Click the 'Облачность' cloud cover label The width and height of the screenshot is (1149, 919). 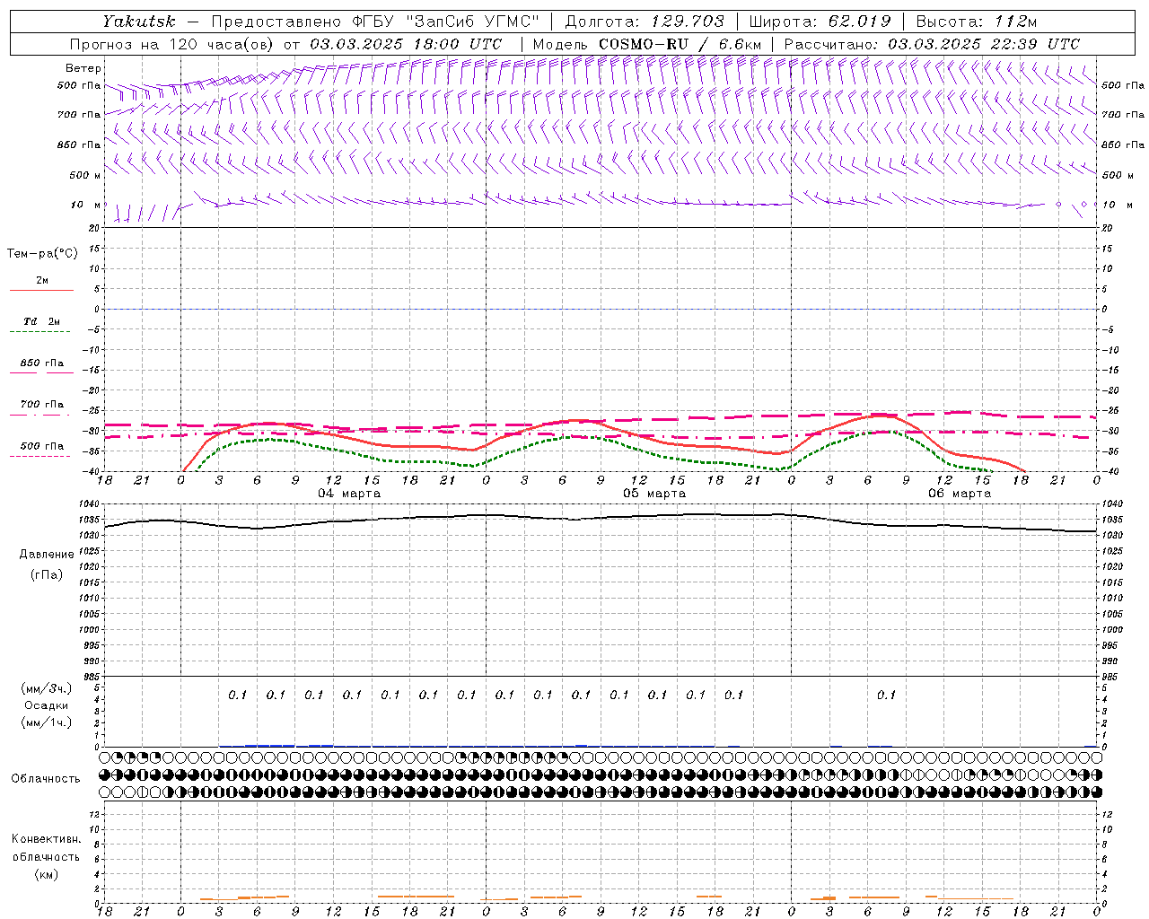point(46,778)
